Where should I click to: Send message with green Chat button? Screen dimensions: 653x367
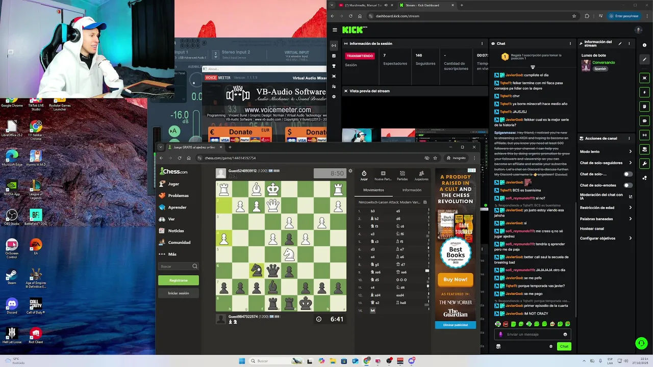[x=564, y=346]
